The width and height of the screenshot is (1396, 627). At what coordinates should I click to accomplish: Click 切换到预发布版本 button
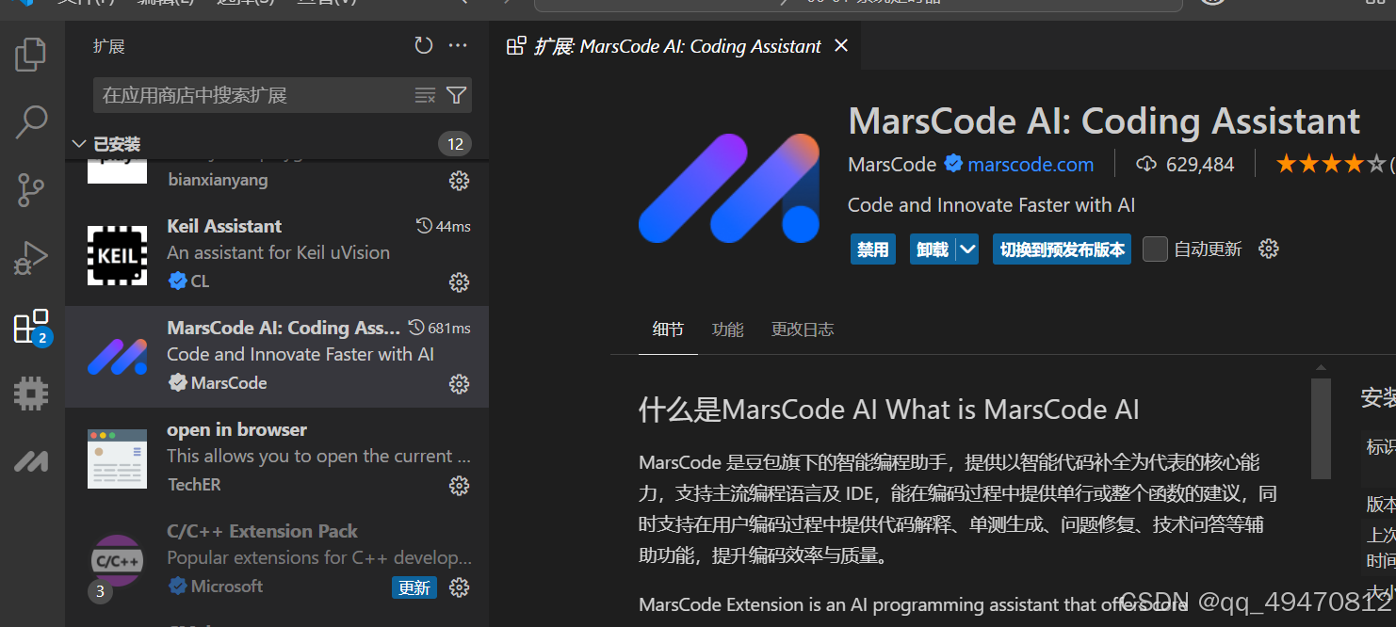(x=1062, y=249)
